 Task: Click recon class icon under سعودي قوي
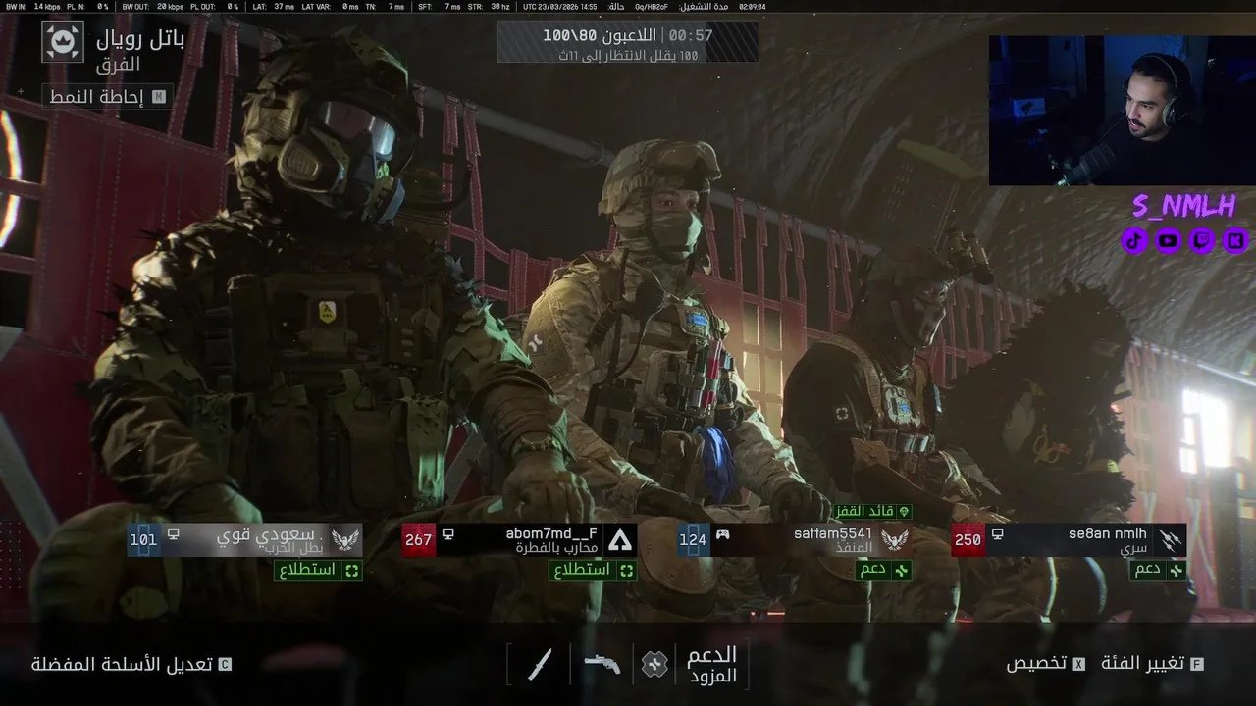tap(351, 570)
